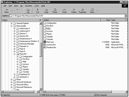The width and height of the screenshot is (129, 97).
Task: Click file list horizontal scroll right arrow
Action: coord(127,92)
